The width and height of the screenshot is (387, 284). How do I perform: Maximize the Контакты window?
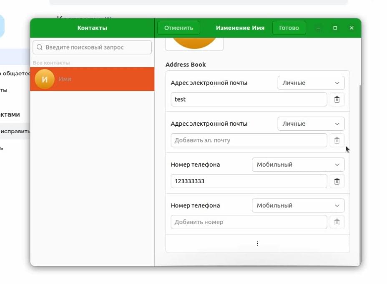(x=335, y=28)
